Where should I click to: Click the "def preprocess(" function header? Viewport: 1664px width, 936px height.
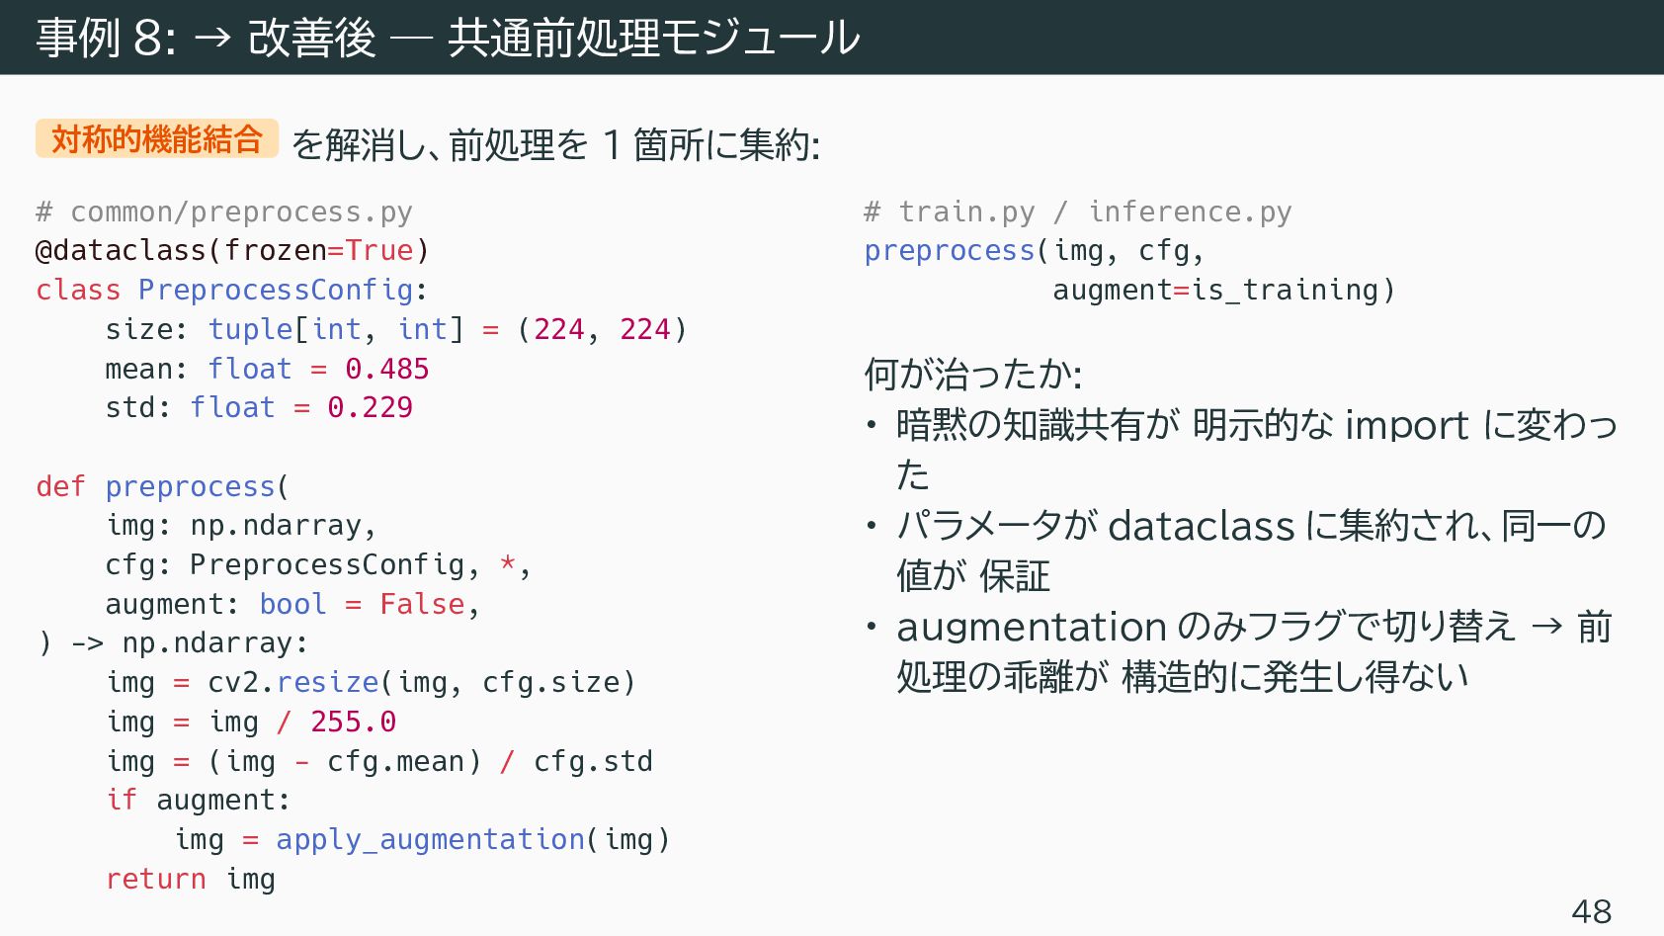[162, 486]
